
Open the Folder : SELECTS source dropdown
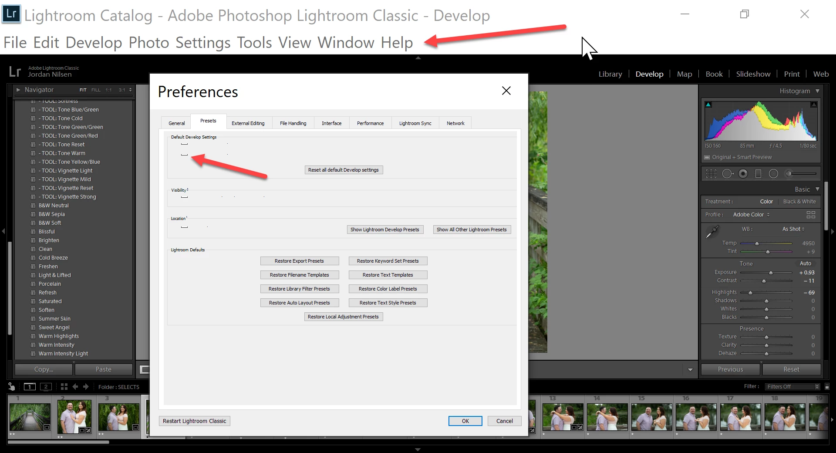click(x=119, y=387)
